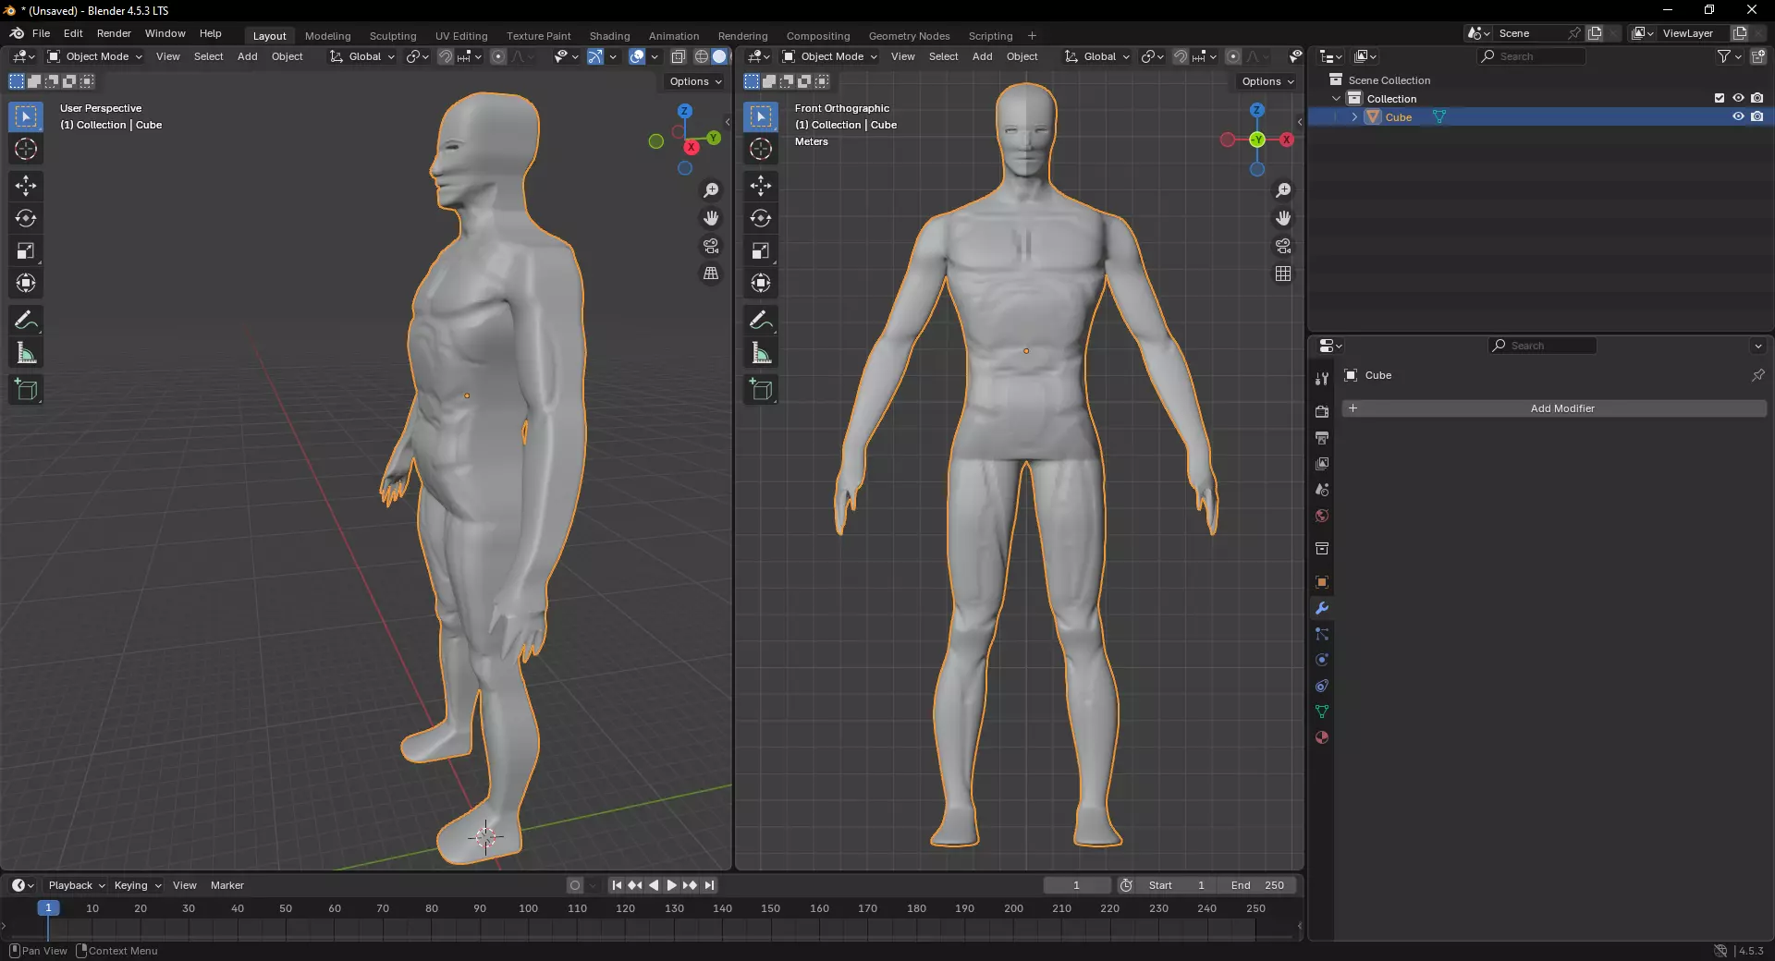
Task: Collapse the Collection in outliner
Action: click(1336, 99)
